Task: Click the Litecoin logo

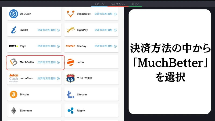Action: [x=70, y=94]
